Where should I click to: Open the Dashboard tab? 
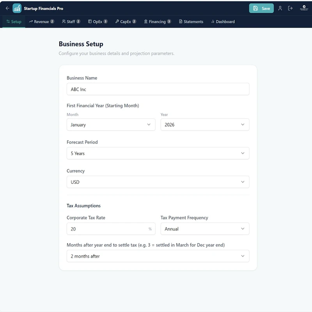pos(223,21)
